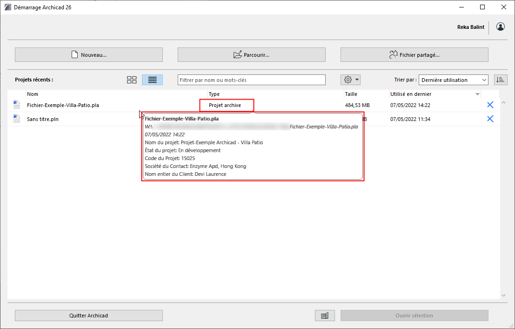This screenshot has width=515, height=329.
Task: Click scrollbar down arrow of project list
Action: pos(503,295)
